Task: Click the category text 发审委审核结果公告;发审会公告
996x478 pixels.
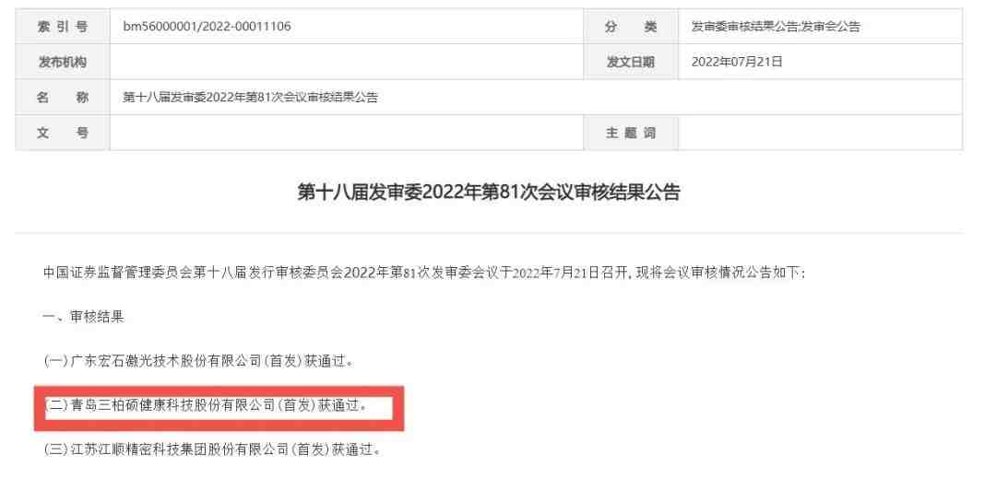Action: click(x=776, y=27)
